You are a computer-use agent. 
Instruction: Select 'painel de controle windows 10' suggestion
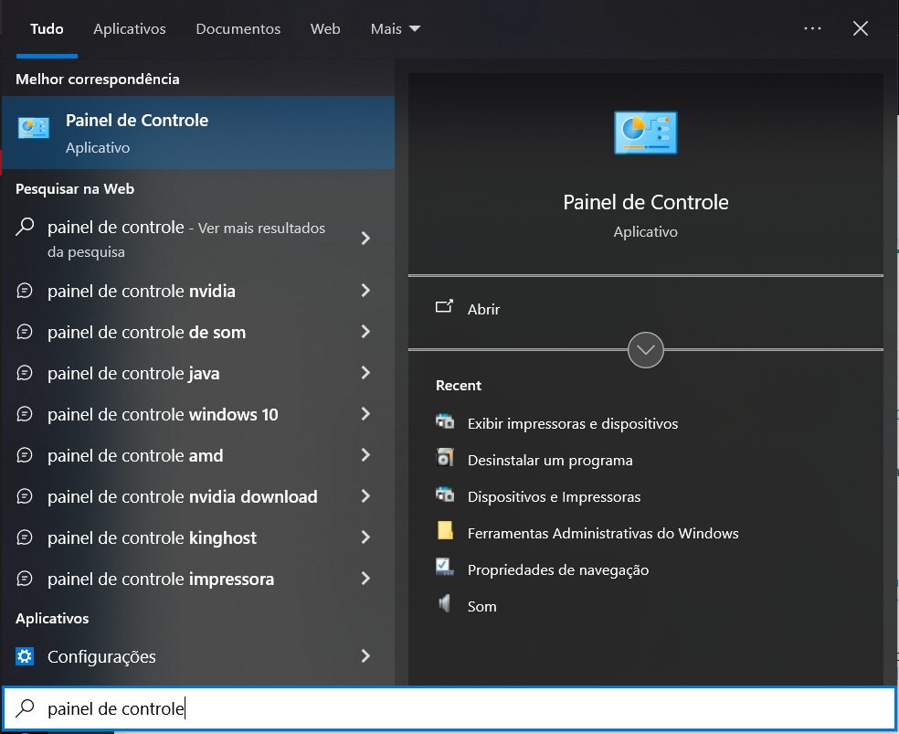[163, 414]
